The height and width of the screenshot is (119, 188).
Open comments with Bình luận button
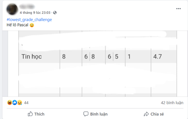[95, 114]
